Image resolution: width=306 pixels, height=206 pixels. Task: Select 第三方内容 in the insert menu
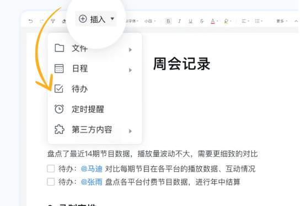tap(95, 130)
